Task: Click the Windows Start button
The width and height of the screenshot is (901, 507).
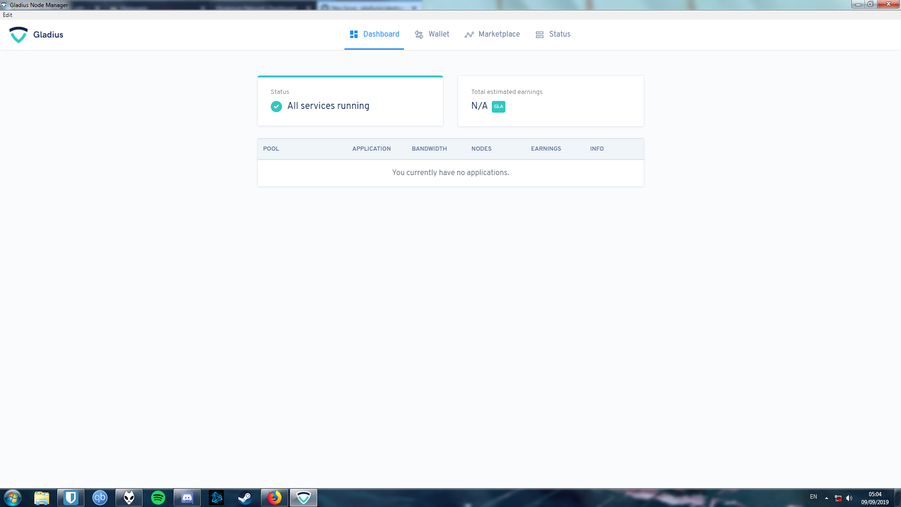Action: [13, 498]
